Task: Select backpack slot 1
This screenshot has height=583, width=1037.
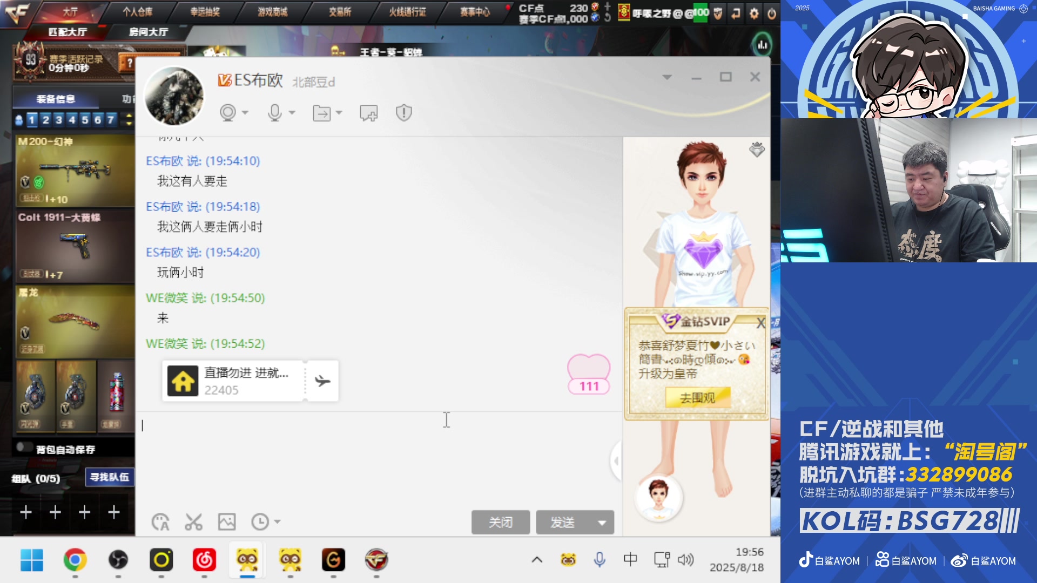Action: (x=32, y=119)
